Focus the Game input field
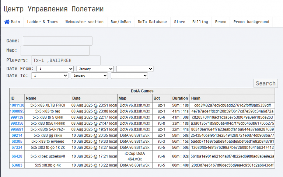Viewport: 283px width, 177px height. pyautogui.click(x=57, y=41)
